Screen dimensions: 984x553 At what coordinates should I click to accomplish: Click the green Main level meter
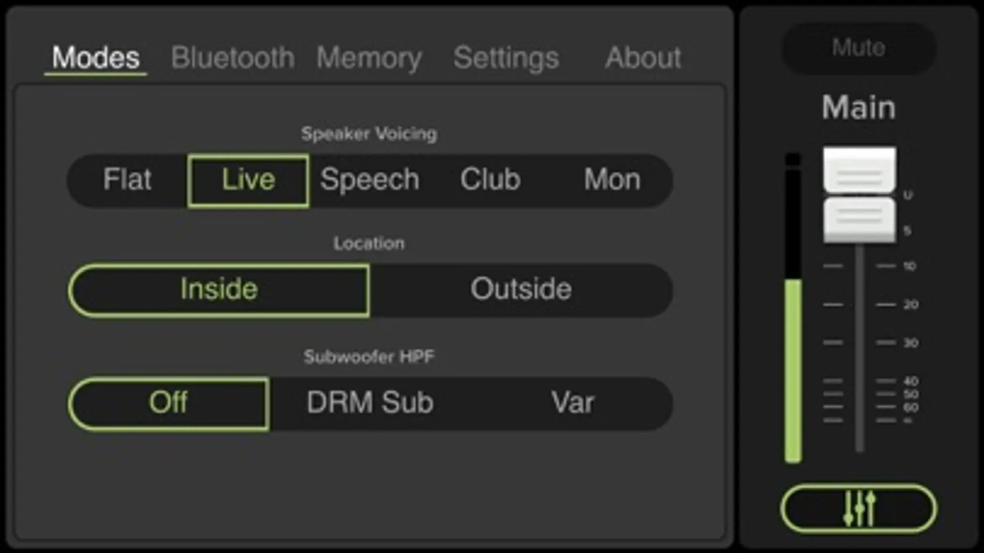[793, 369]
